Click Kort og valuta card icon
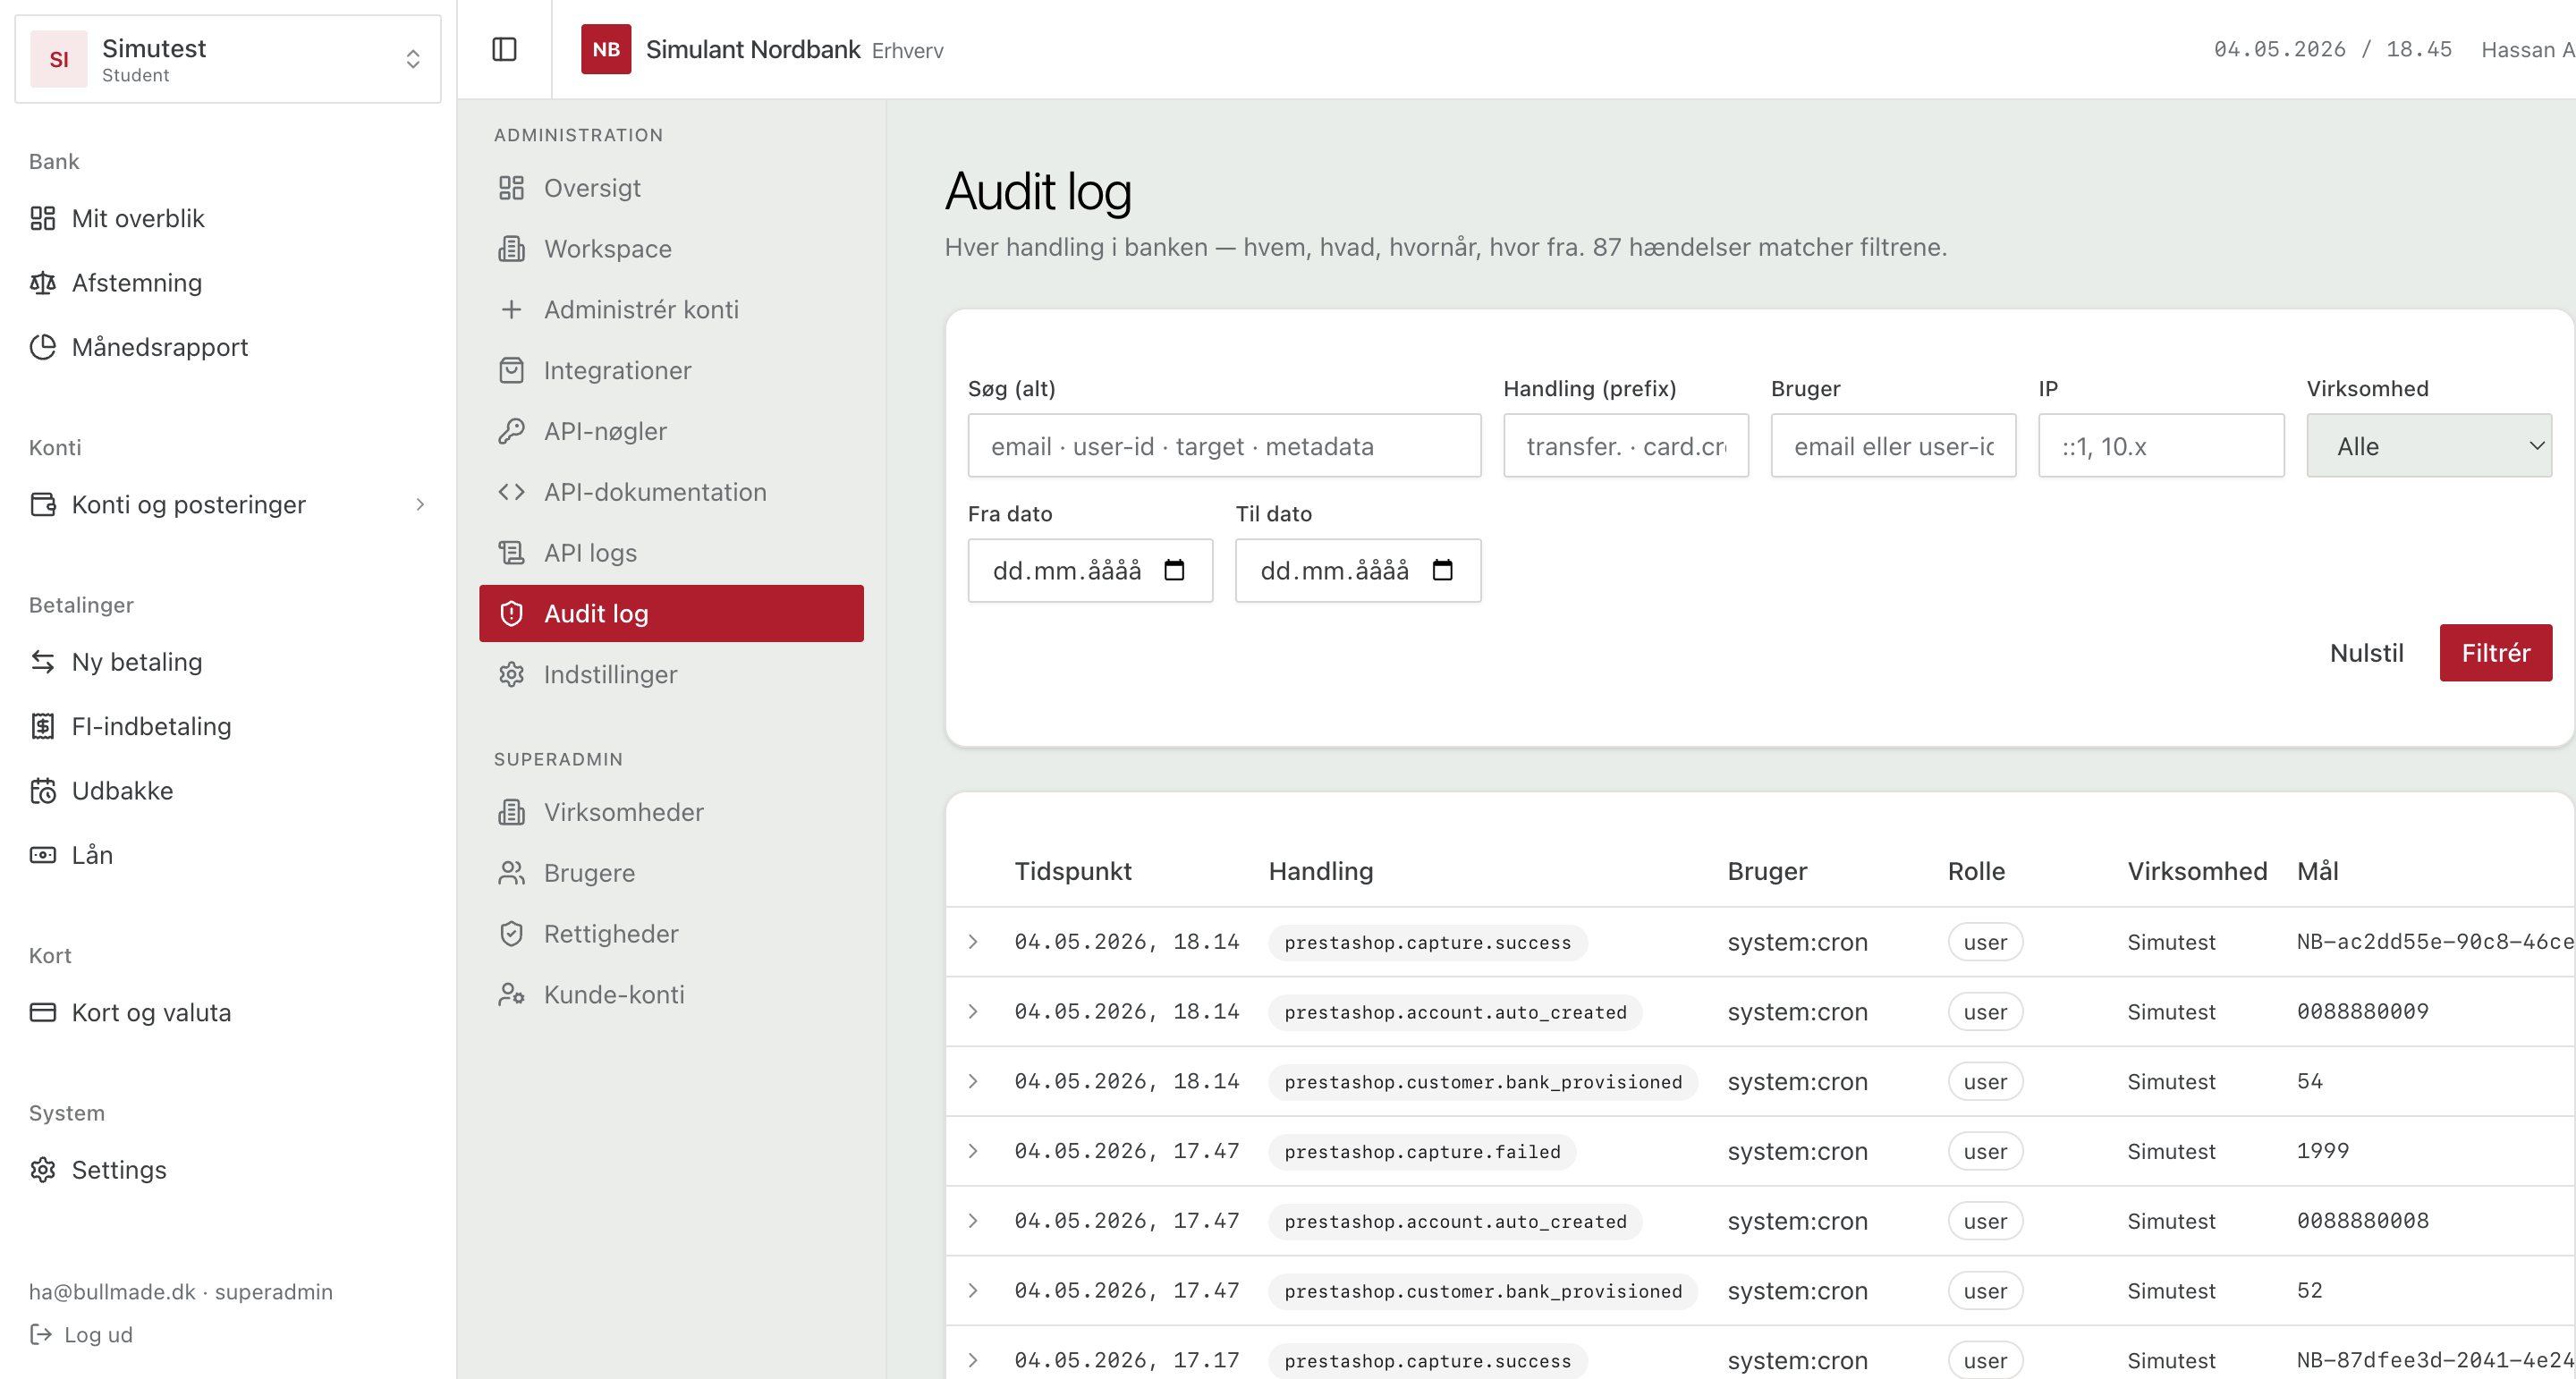Screen dimensions: 2576x1379 point(43,1012)
